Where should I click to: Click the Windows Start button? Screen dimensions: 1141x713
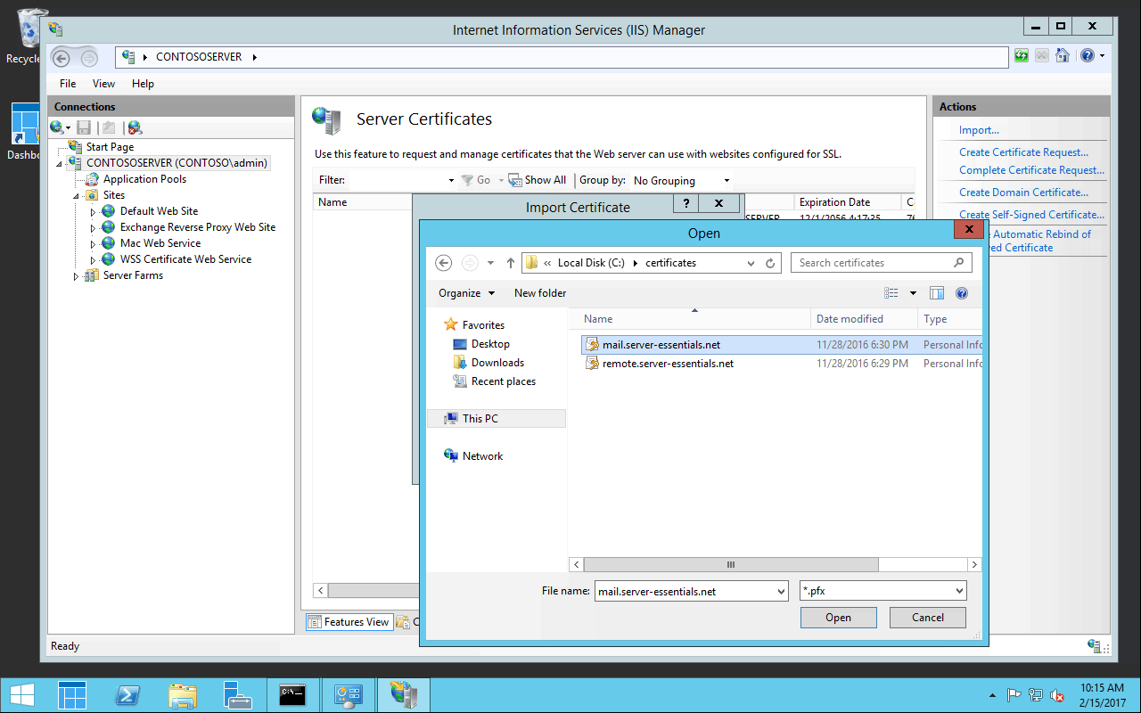(x=23, y=695)
